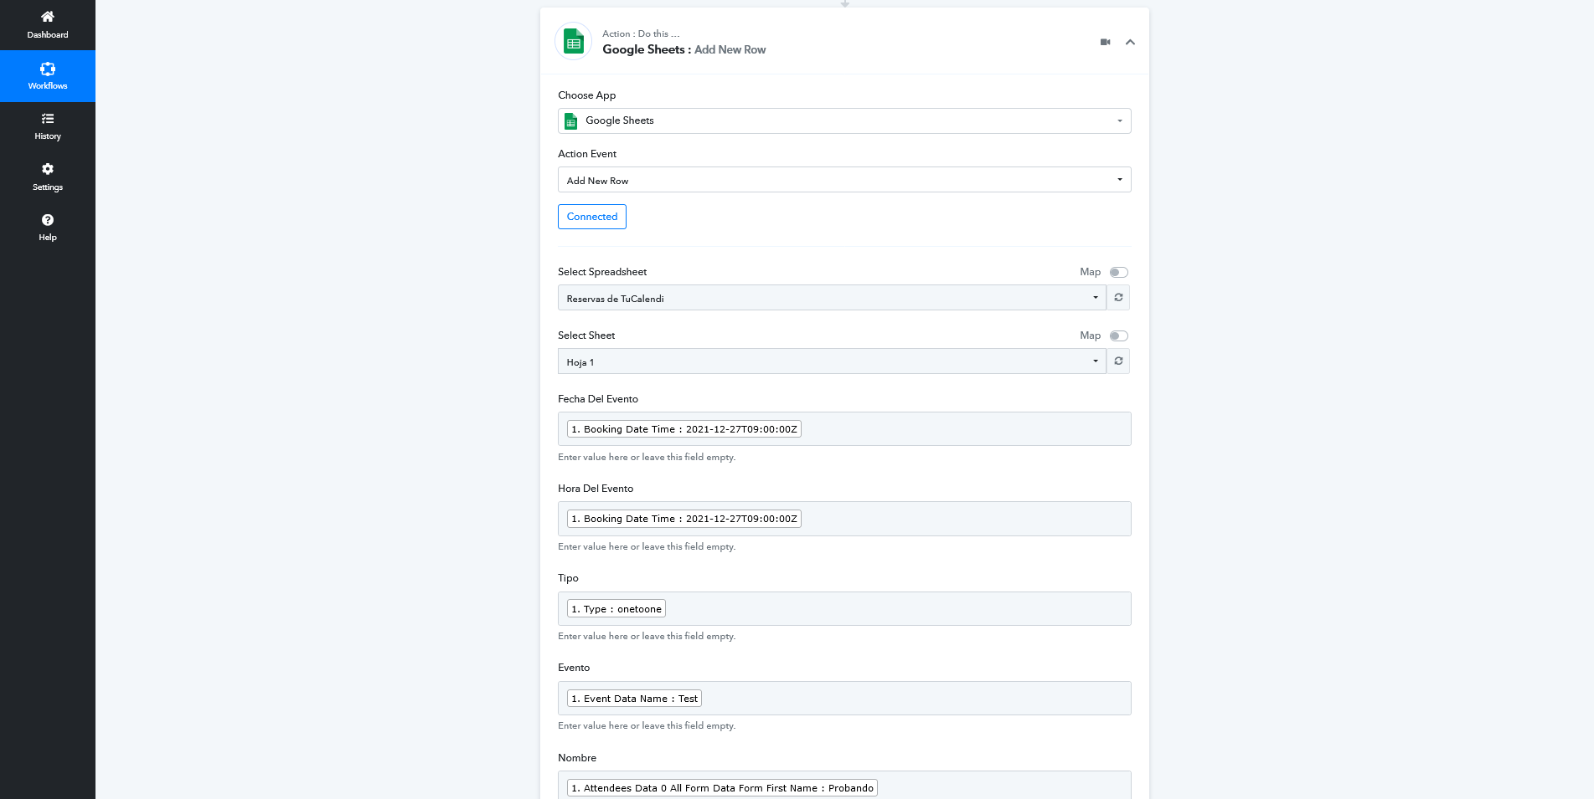Viewport: 1594px width, 799px height.
Task: Click the Evento input field
Action: coord(844,699)
